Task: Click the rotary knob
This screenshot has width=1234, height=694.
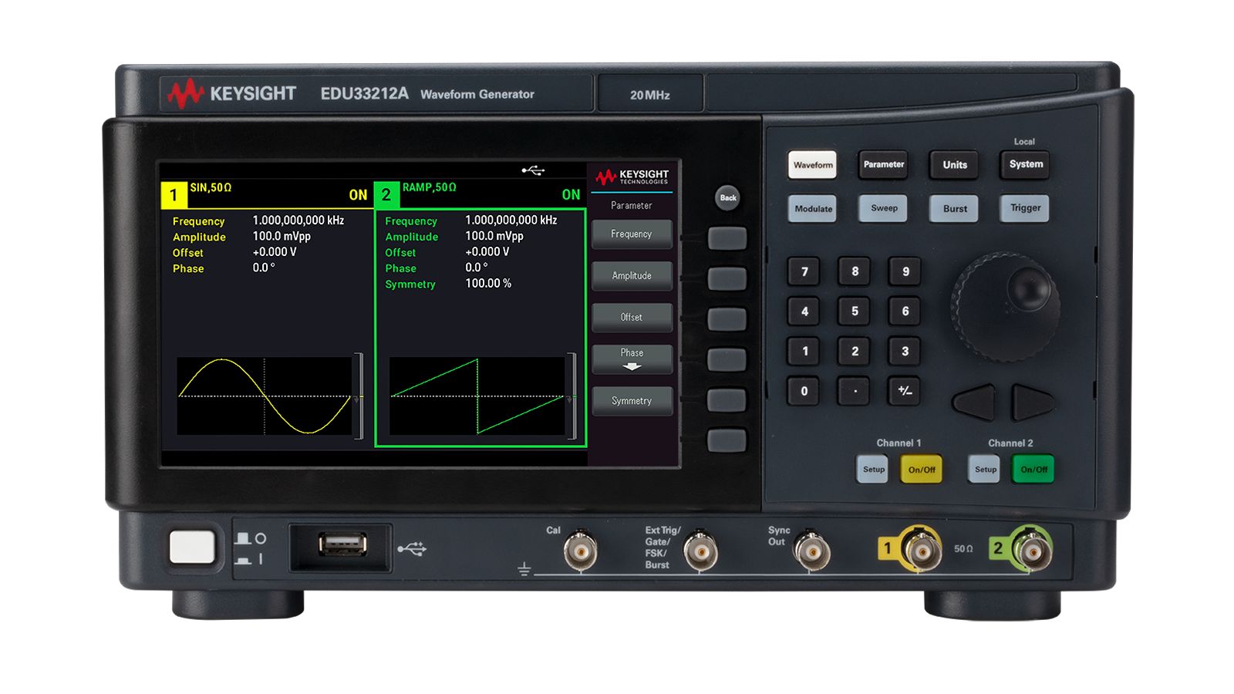Action: (1006, 307)
